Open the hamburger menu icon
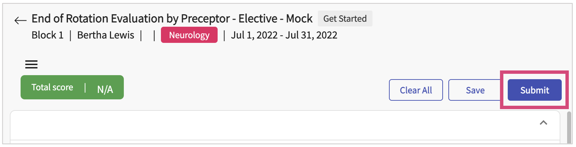Viewport: 576px width, 147px height. coord(31,64)
